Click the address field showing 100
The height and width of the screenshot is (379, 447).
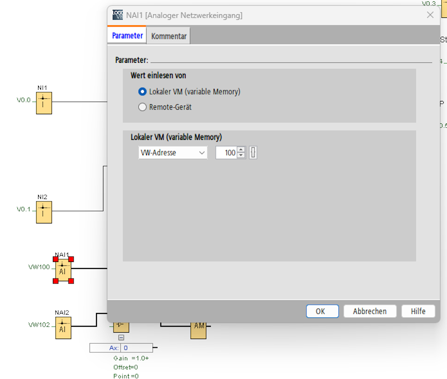click(226, 153)
